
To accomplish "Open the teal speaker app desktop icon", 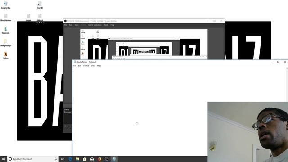I will pos(5,30).
